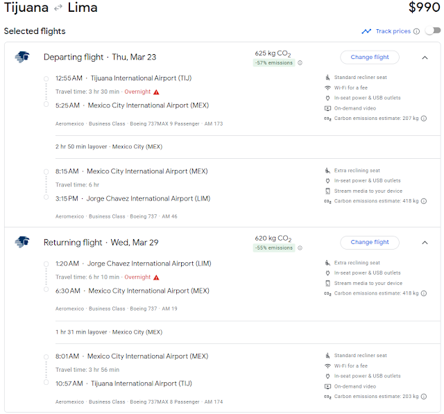Open info icon for AM 46 418 kg estimate
The height and width of the screenshot is (414, 444).
(x=424, y=201)
